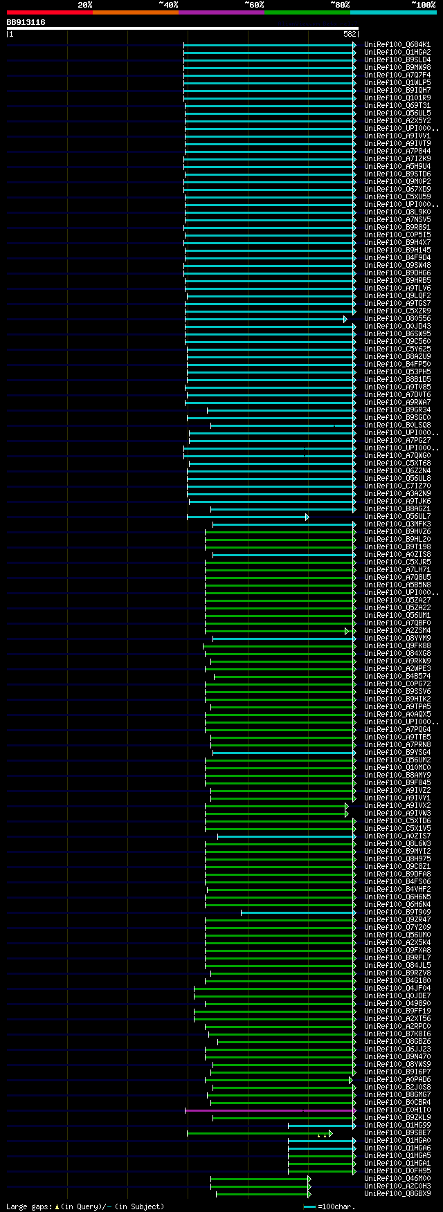Click hit label UniRef100_A9TLV6

397,288
